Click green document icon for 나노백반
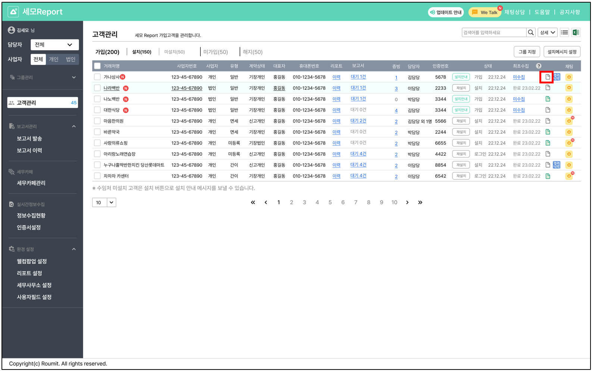Viewport: 592px width, 371px height. pos(548,99)
